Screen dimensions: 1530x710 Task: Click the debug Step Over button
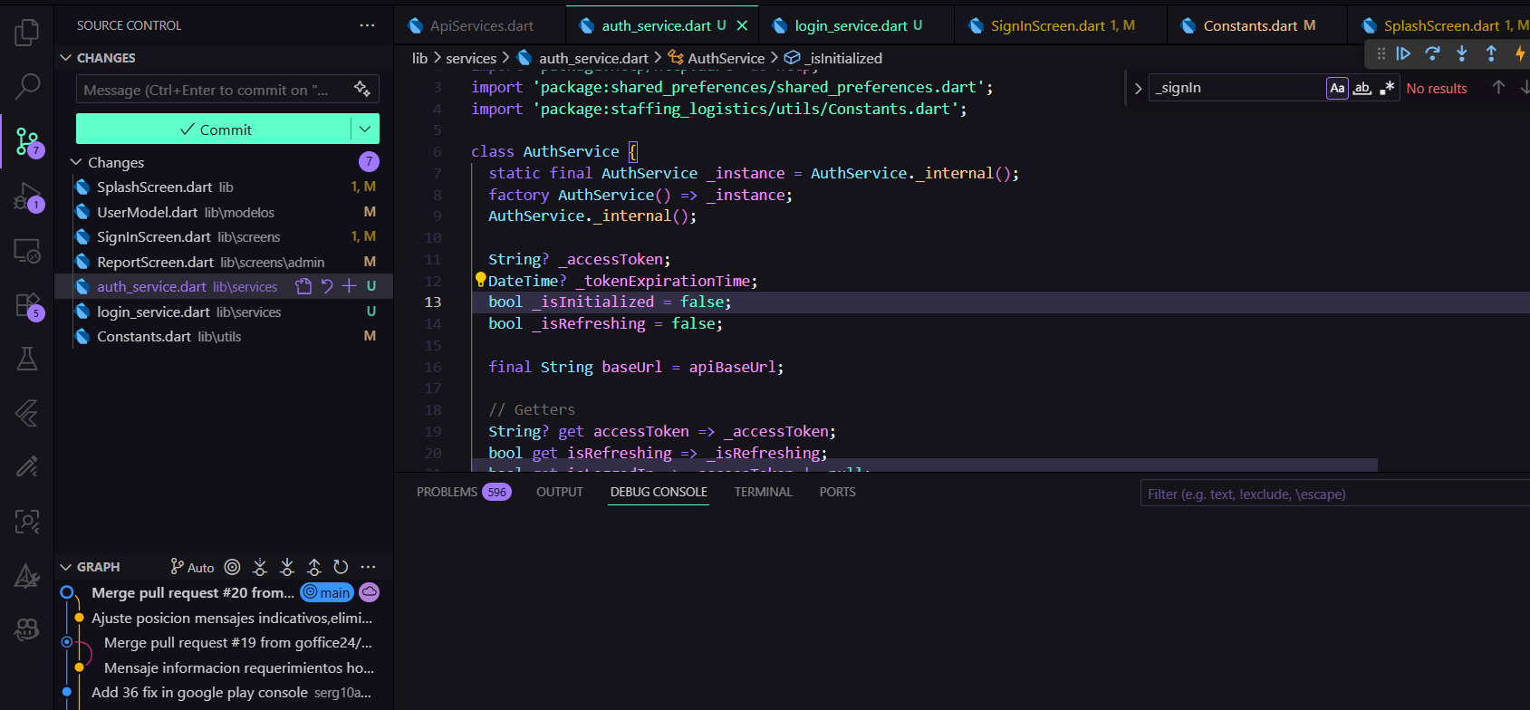coord(1432,54)
